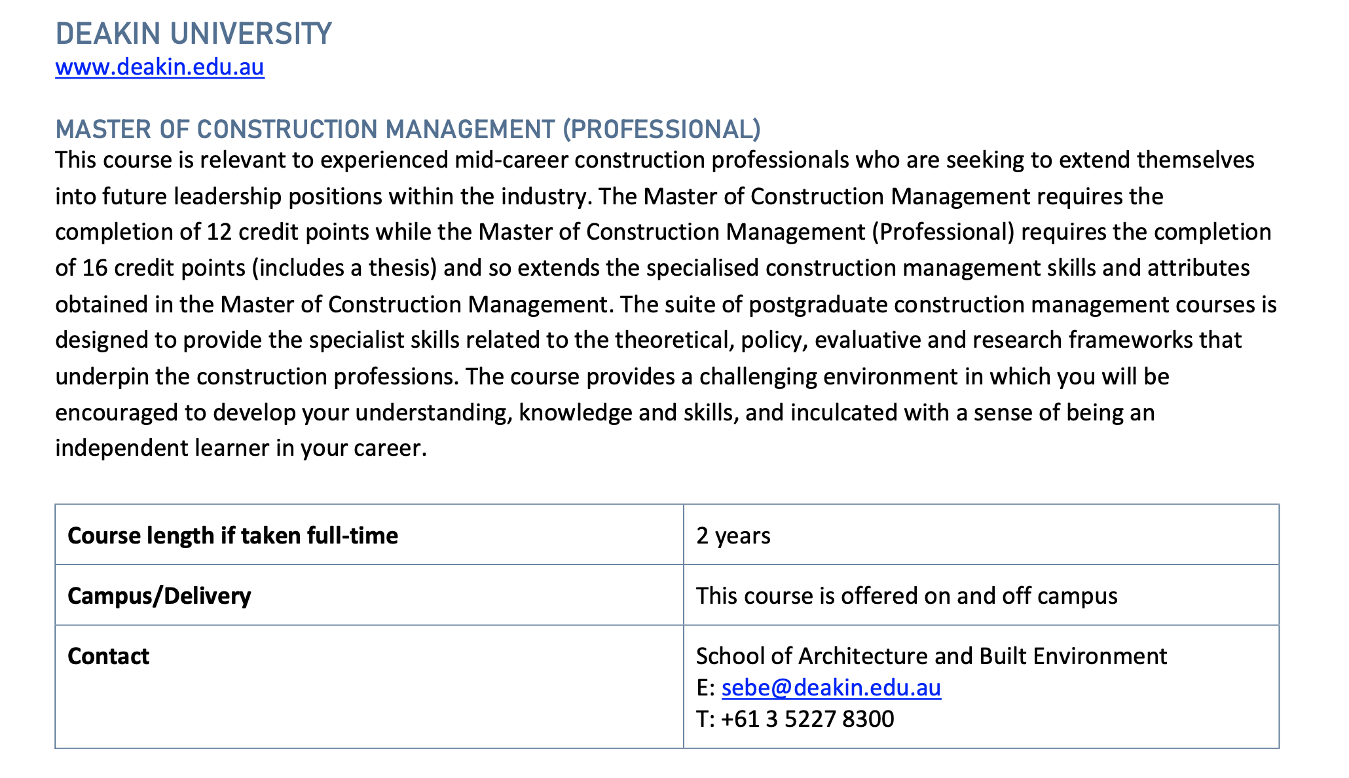Click the sebe@deakin.edu.au email link
This screenshot has height=778, width=1349.
click(x=831, y=688)
